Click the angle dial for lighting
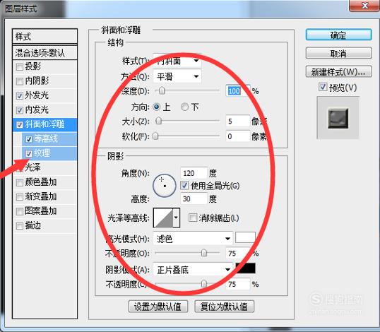Viewport: 380px width, 332px height. click(165, 186)
